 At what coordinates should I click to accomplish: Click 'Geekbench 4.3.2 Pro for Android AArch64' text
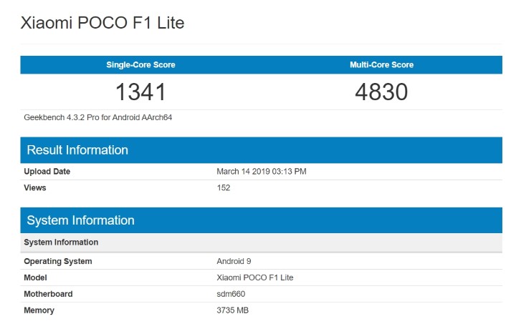97,117
